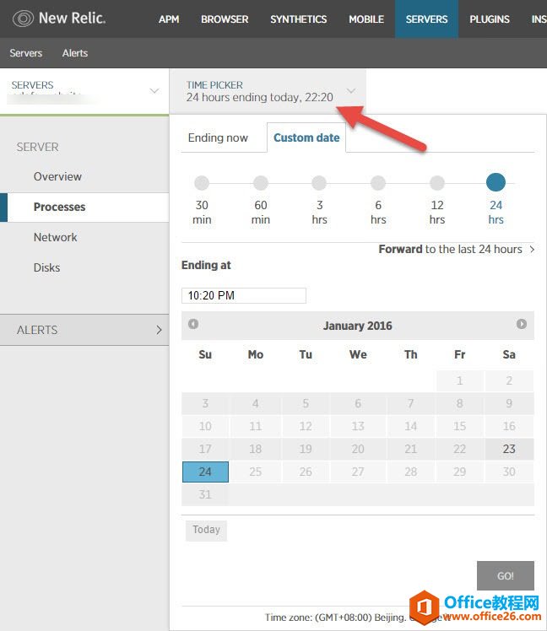The height and width of the screenshot is (631, 547).
Task: Select January 24 in the calendar
Action: tap(205, 472)
